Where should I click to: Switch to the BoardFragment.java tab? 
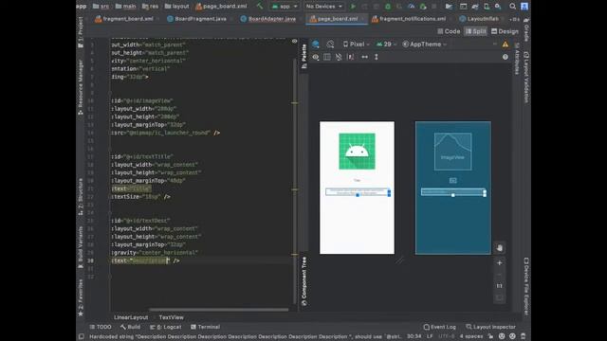click(197, 19)
